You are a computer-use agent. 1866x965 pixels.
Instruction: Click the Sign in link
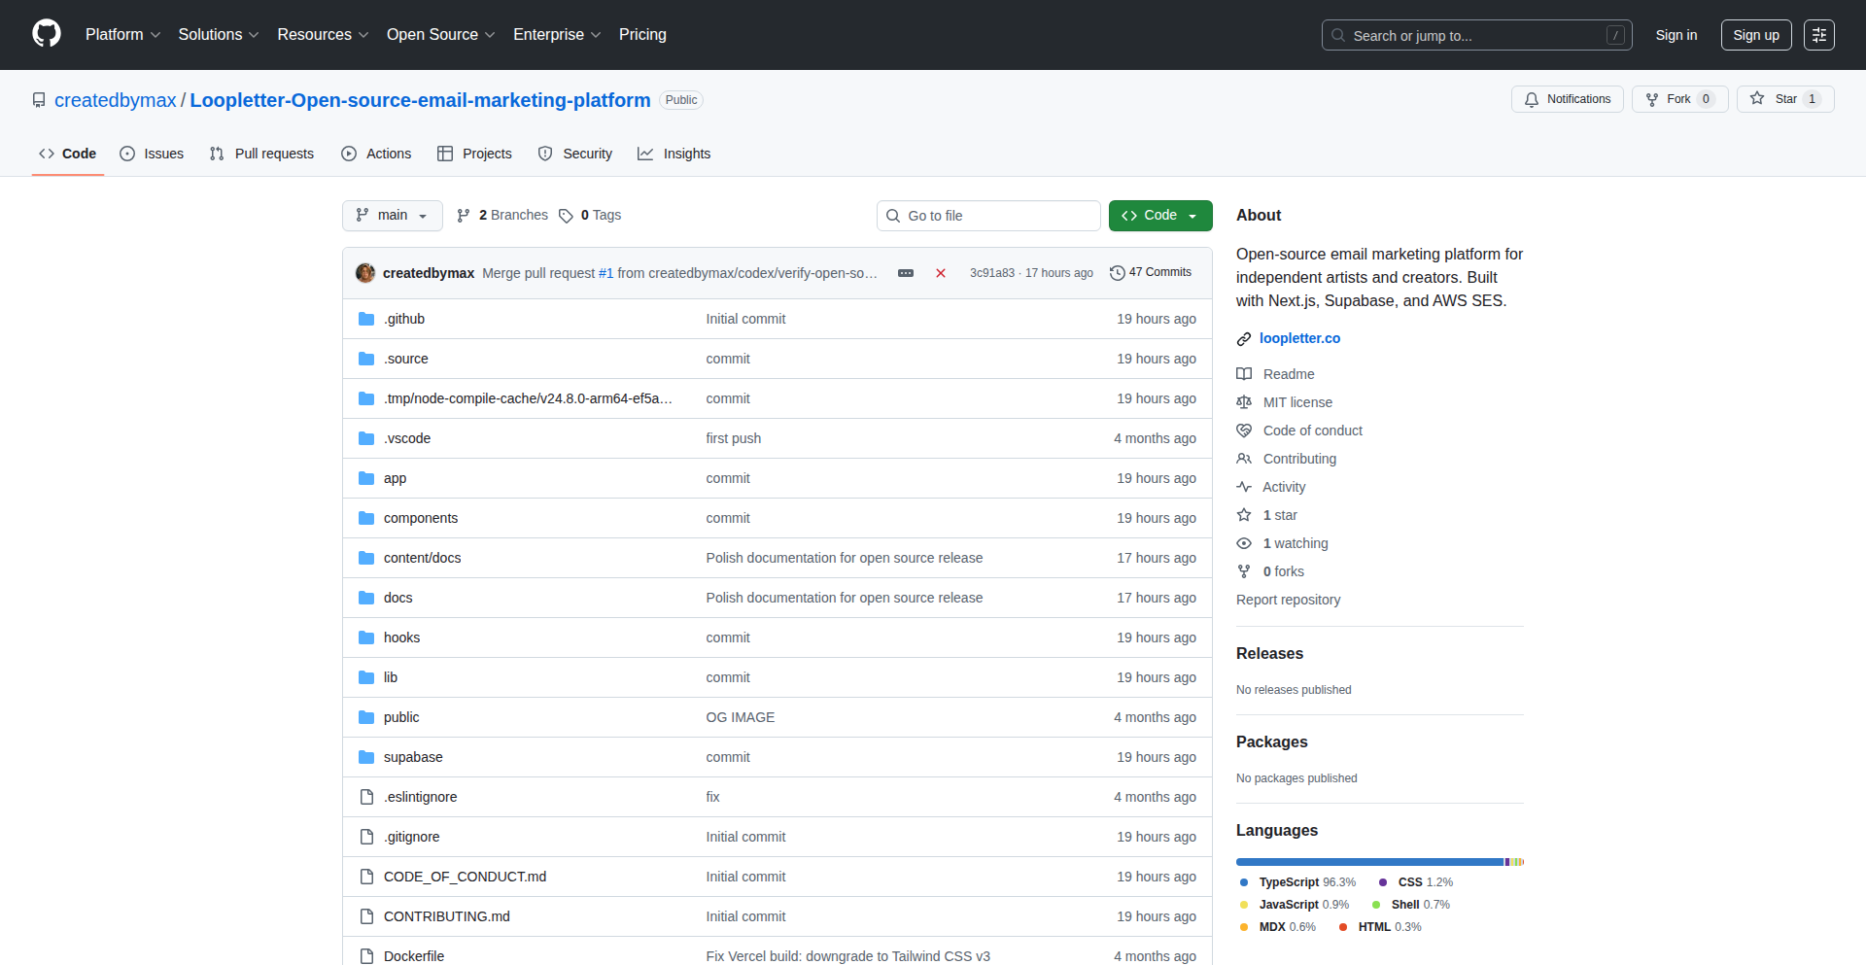click(x=1676, y=35)
